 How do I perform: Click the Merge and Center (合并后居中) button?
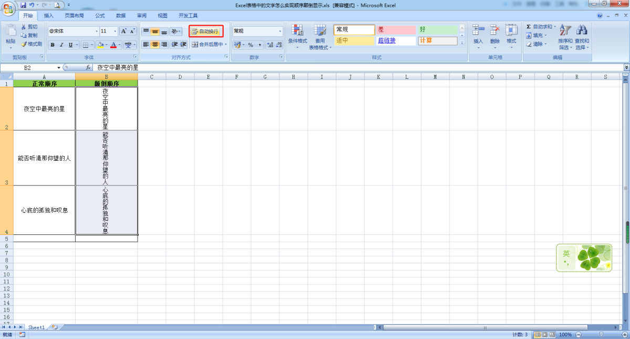(x=208, y=45)
